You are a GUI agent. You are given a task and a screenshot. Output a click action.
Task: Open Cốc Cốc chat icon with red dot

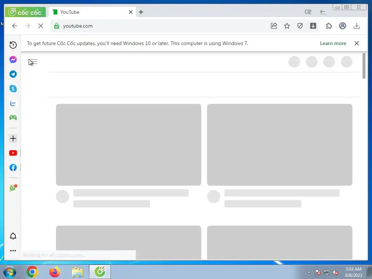click(13, 188)
